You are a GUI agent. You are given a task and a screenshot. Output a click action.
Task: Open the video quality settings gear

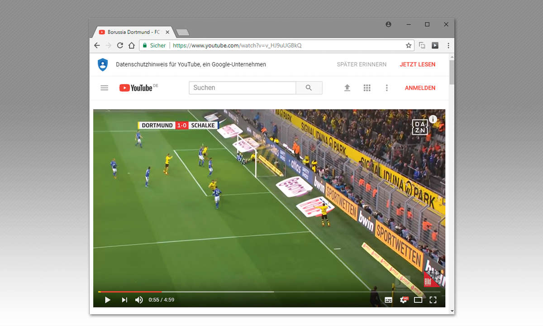[x=404, y=300]
